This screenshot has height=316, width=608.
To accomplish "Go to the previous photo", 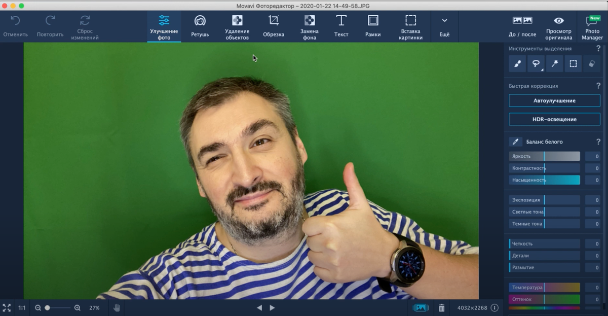I will coord(259,308).
